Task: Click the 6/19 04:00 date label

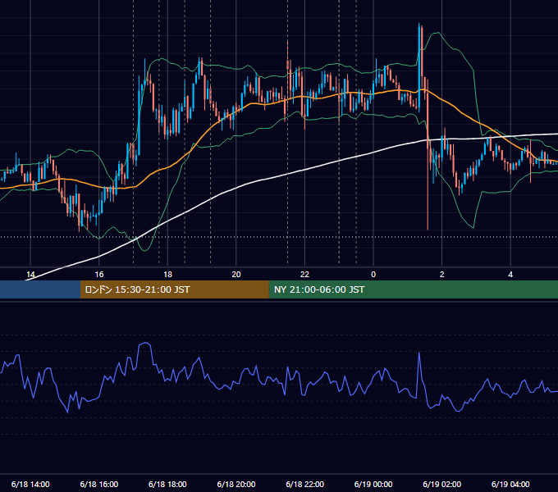Action: [x=510, y=484]
